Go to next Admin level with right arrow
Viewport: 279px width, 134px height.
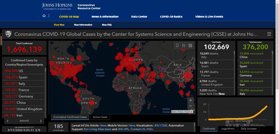41,121
